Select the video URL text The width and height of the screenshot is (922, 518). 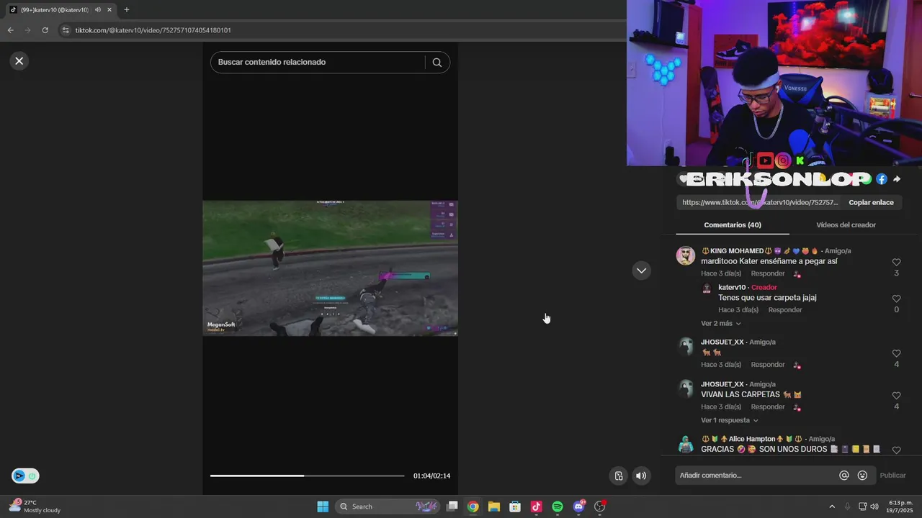point(760,203)
